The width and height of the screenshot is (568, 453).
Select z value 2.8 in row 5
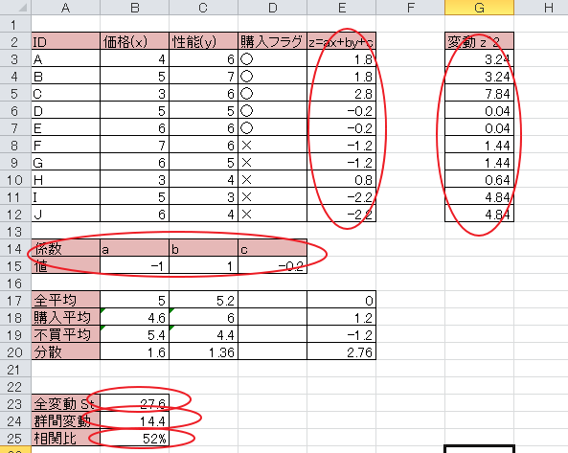click(342, 93)
